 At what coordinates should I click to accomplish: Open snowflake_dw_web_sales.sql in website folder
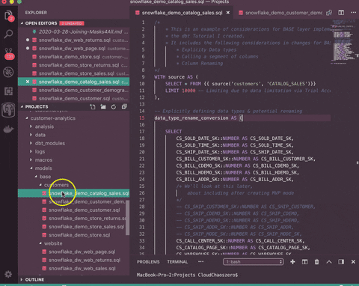coord(82,269)
